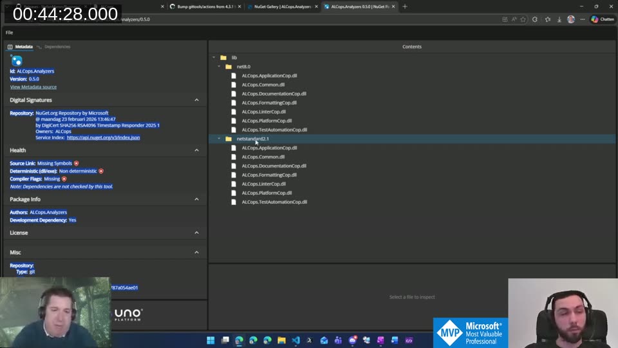This screenshot has height=348, width=618.
Task: Click the netstandard2.1 folder icon
Action: tap(229, 139)
